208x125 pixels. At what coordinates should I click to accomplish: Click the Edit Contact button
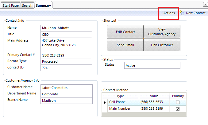[x=125, y=32]
